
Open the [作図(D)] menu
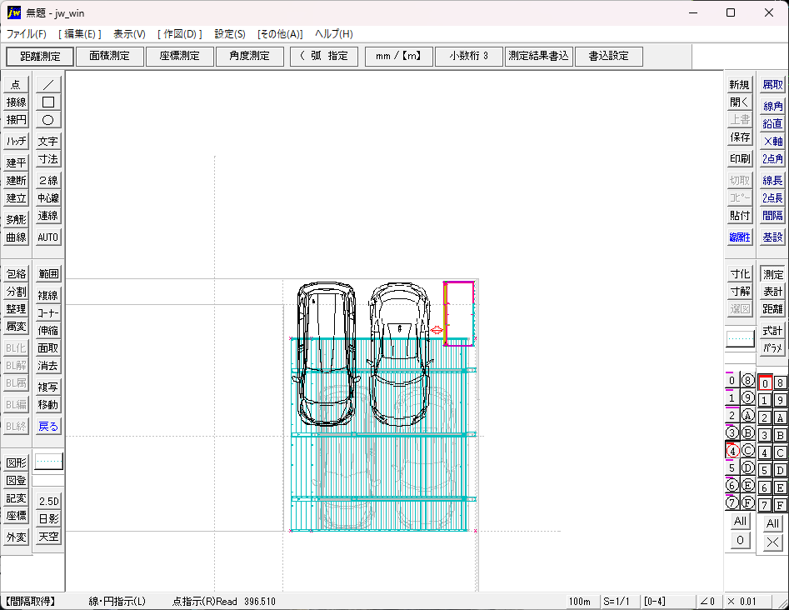[180, 33]
